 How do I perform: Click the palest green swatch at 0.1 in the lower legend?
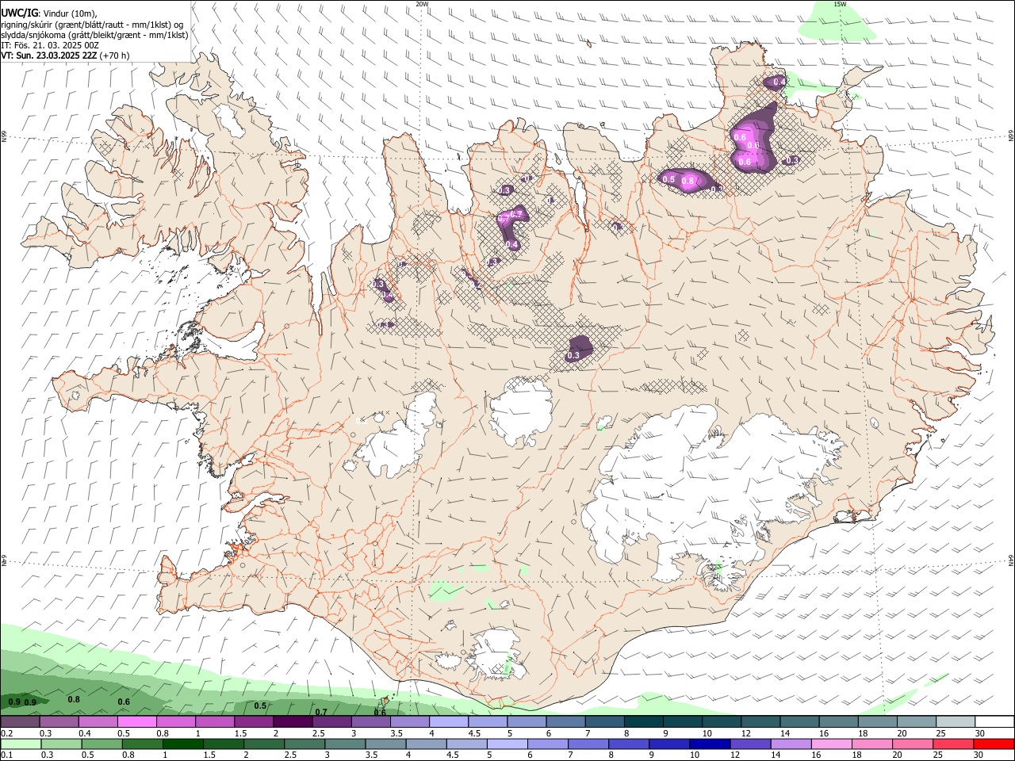pos(21,744)
